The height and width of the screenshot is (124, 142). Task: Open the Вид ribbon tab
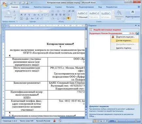100,7
